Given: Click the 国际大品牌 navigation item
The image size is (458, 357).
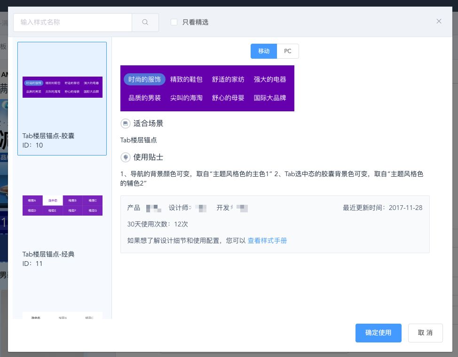Looking at the screenshot, I should pyautogui.click(x=270, y=98).
